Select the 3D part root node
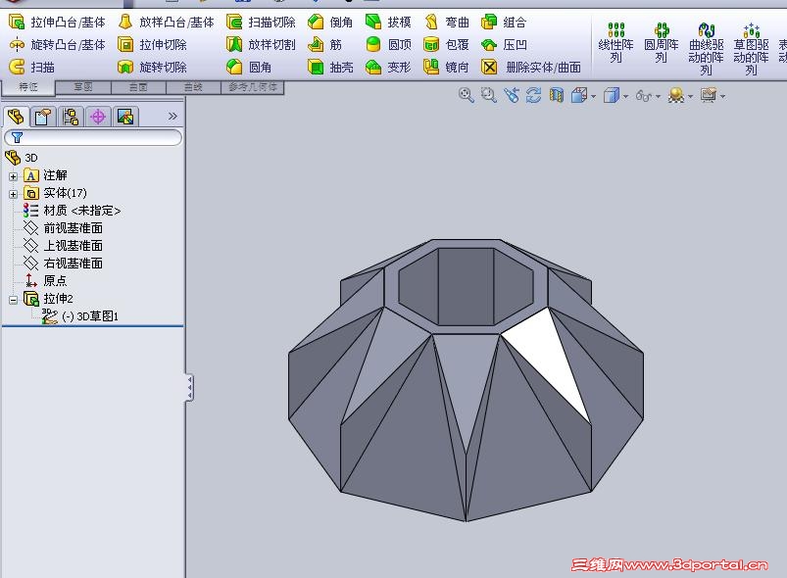The height and width of the screenshot is (578, 787). (22, 158)
